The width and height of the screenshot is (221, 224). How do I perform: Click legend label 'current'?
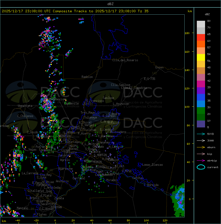point(213,167)
